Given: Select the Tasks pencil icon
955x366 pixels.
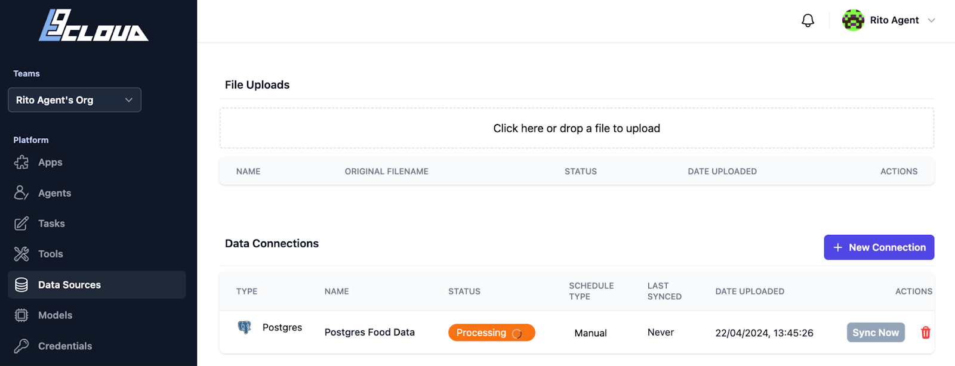Looking at the screenshot, I should (x=21, y=224).
